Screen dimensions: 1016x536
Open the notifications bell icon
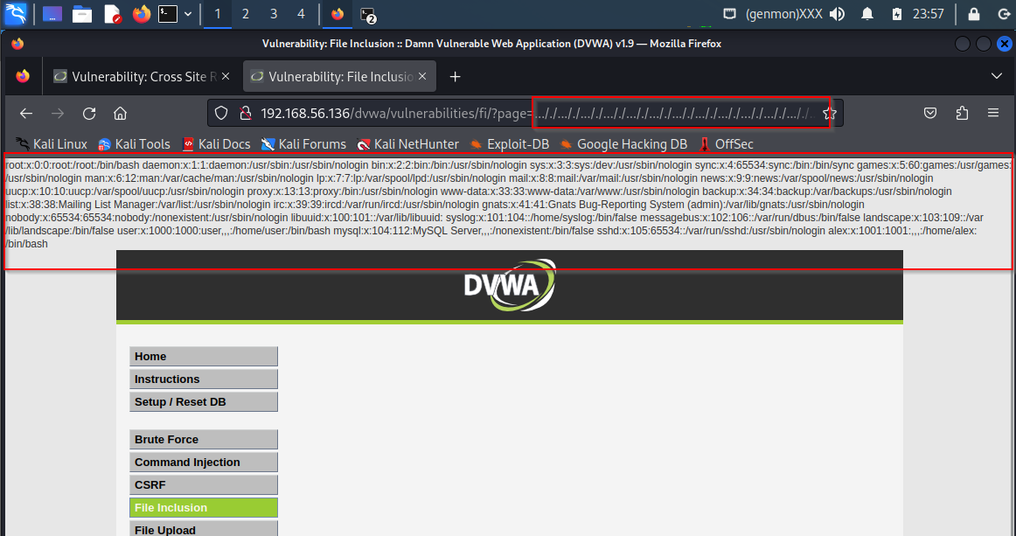867,14
